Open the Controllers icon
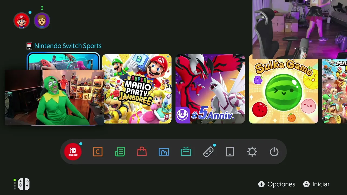 coord(208,152)
